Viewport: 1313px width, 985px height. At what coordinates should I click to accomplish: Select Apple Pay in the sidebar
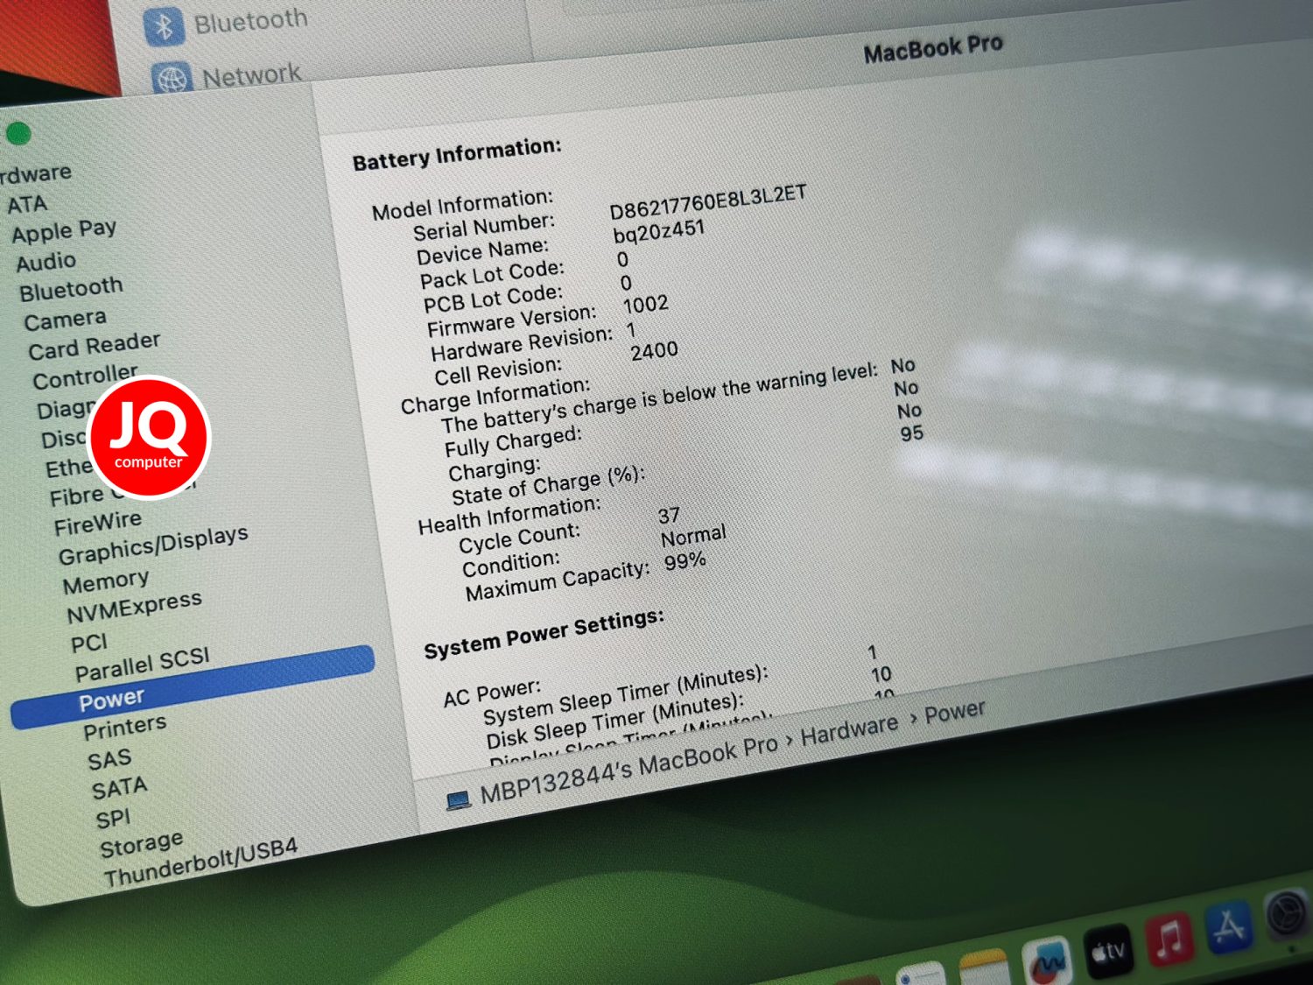click(64, 232)
